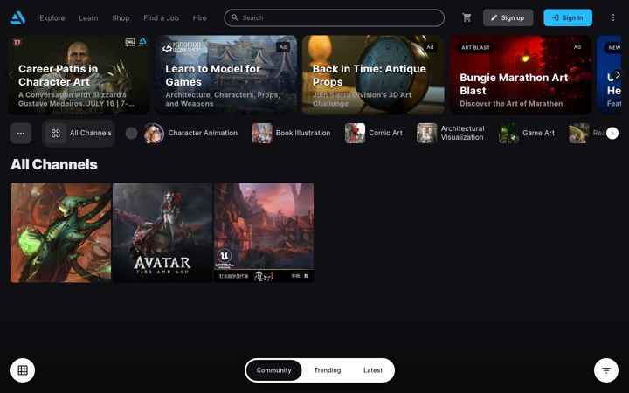Click the Ad badge on Bungie Marathon banner
629x393 pixels.
click(577, 47)
